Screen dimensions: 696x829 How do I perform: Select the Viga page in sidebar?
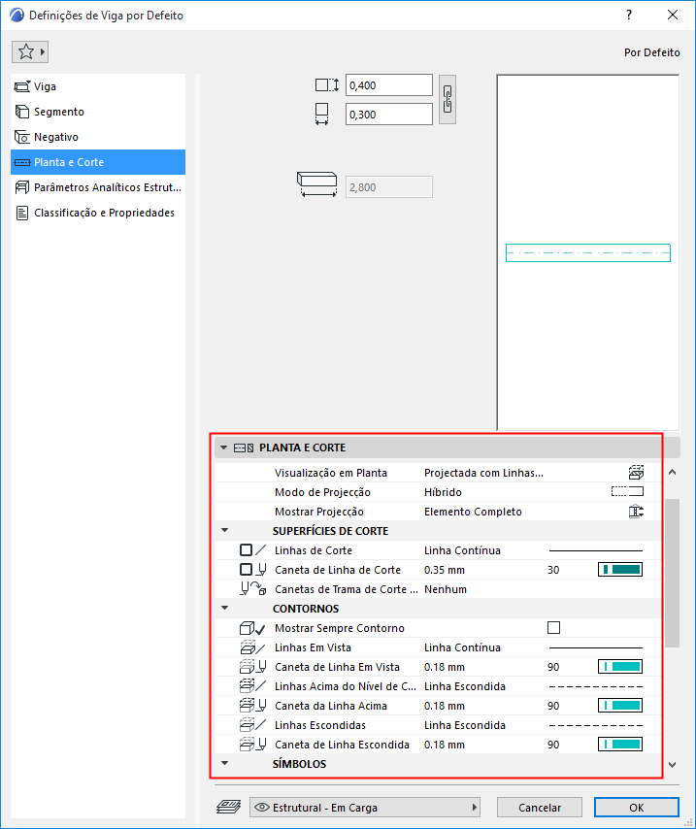(x=98, y=86)
